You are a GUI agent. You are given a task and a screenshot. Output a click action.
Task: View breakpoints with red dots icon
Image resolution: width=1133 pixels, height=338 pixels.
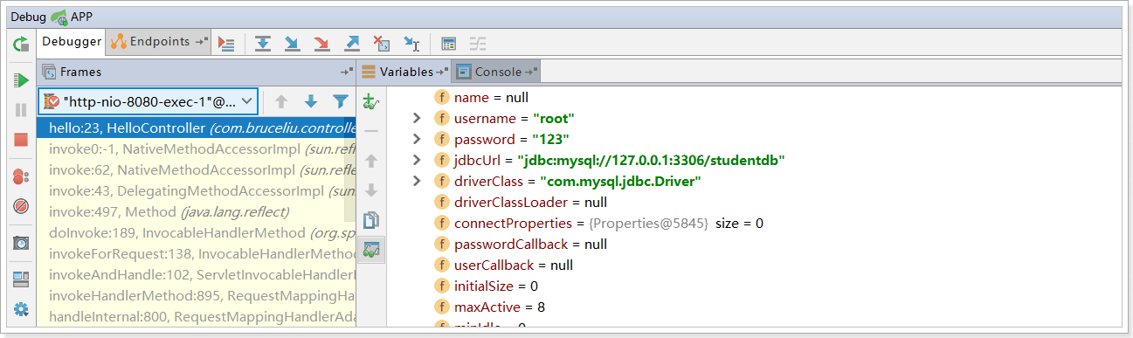21,177
